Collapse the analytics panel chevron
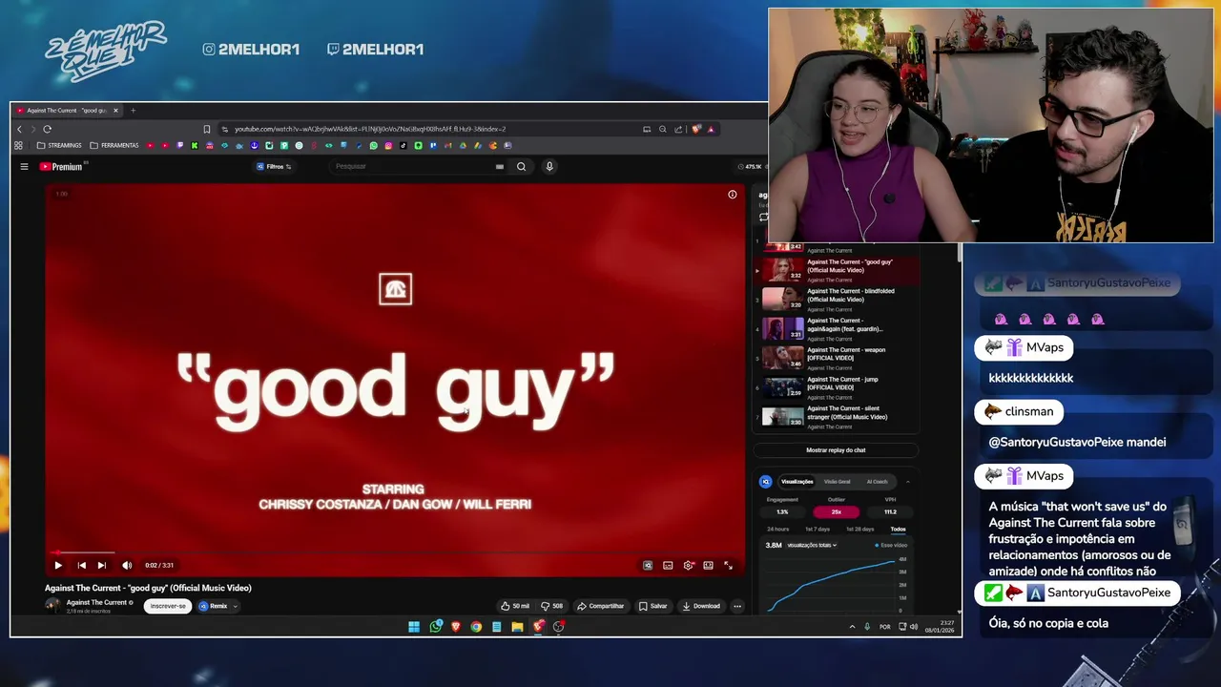Screen dimensions: 1221x687 coord(907,482)
